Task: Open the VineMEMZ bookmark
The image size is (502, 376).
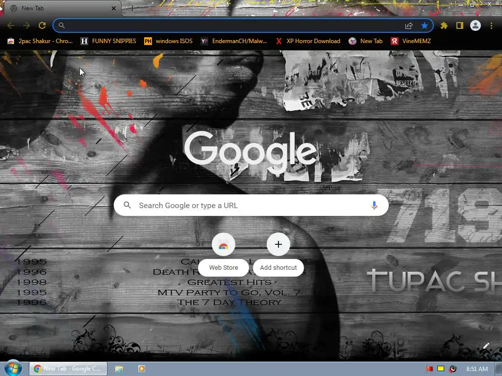Action: [x=411, y=41]
